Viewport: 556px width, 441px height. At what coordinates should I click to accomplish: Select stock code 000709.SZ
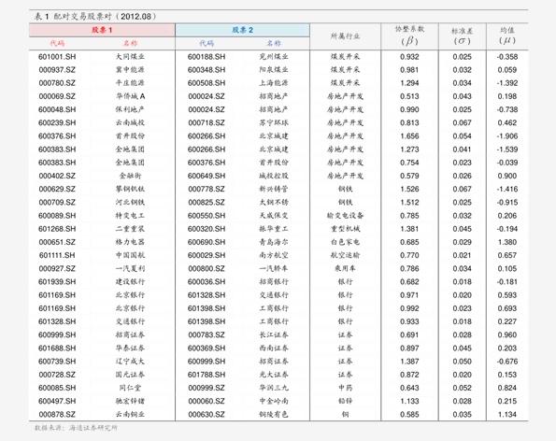coord(57,203)
